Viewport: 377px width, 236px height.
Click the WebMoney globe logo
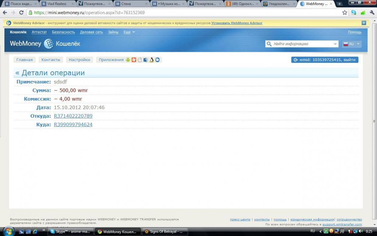click(x=49, y=44)
